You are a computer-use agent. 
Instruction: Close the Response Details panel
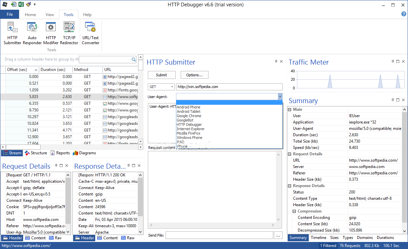pyautogui.click(x=139, y=165)
